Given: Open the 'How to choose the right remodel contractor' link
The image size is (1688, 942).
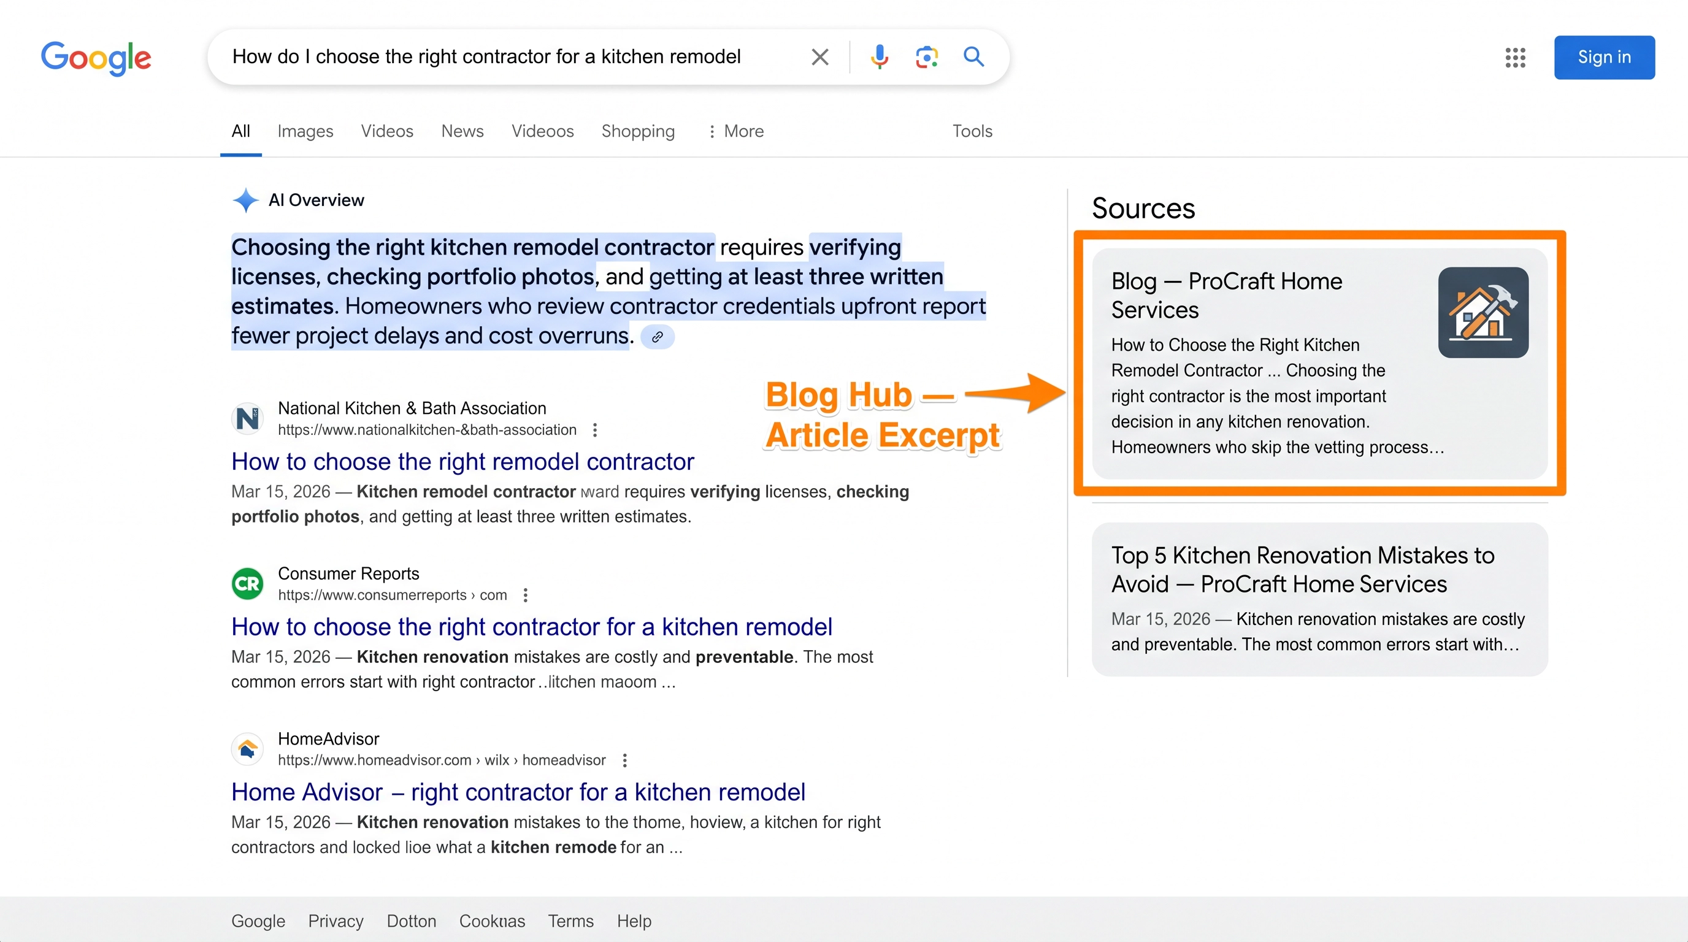Looking at the screenshot, I should pyautogui.click(x=462, y=461).
